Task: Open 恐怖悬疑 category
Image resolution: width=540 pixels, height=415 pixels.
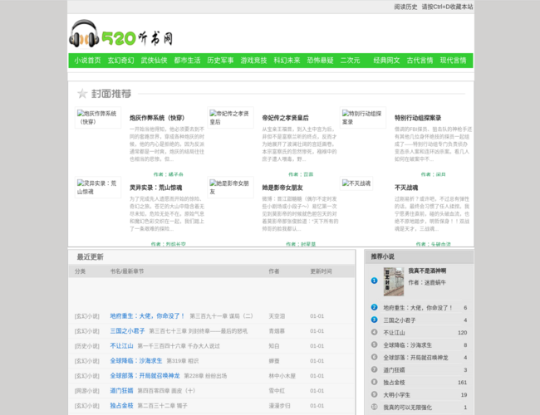Action: tap(320, 61)
